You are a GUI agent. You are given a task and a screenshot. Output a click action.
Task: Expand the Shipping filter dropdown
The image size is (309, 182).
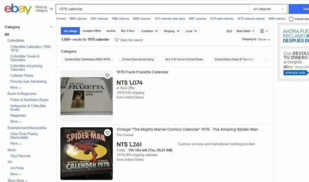[x=171, y=31]
